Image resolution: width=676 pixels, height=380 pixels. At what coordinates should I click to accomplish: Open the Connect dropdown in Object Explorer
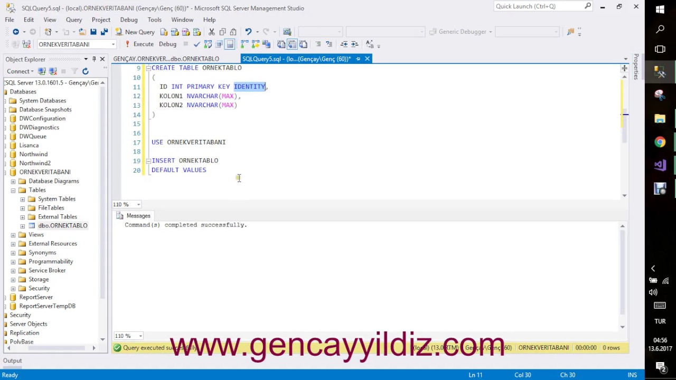pyautogui.click(x=21, y=71)
